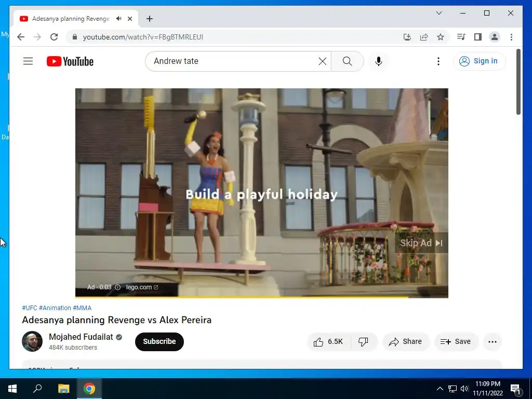The height and width of the screenshot is (399, 532).
Task: Open the Mojahed Fudailat channel name link
Action: (81, 337)
